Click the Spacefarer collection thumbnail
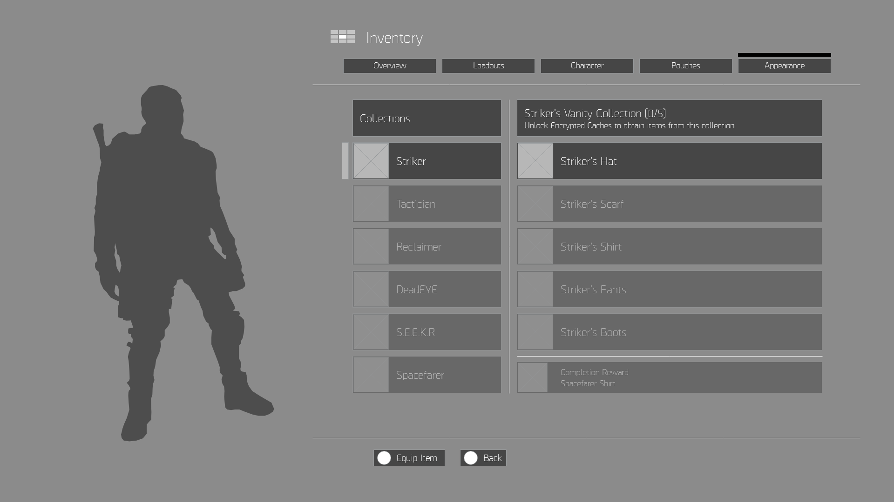The width and height of the screenshot is (894, 502). (x=371, y=375)
